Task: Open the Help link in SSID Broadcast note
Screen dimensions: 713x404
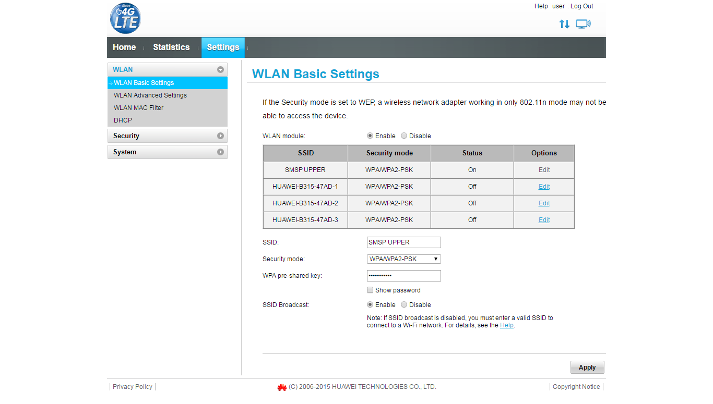Action: (506, 325)
